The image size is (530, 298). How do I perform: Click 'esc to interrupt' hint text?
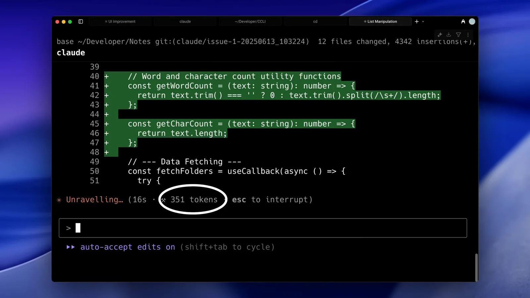point(270,200)
